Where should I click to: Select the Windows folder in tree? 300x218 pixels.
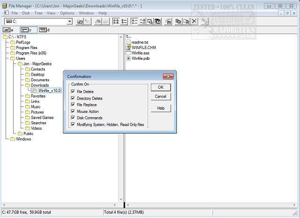(x=21, y=139)
